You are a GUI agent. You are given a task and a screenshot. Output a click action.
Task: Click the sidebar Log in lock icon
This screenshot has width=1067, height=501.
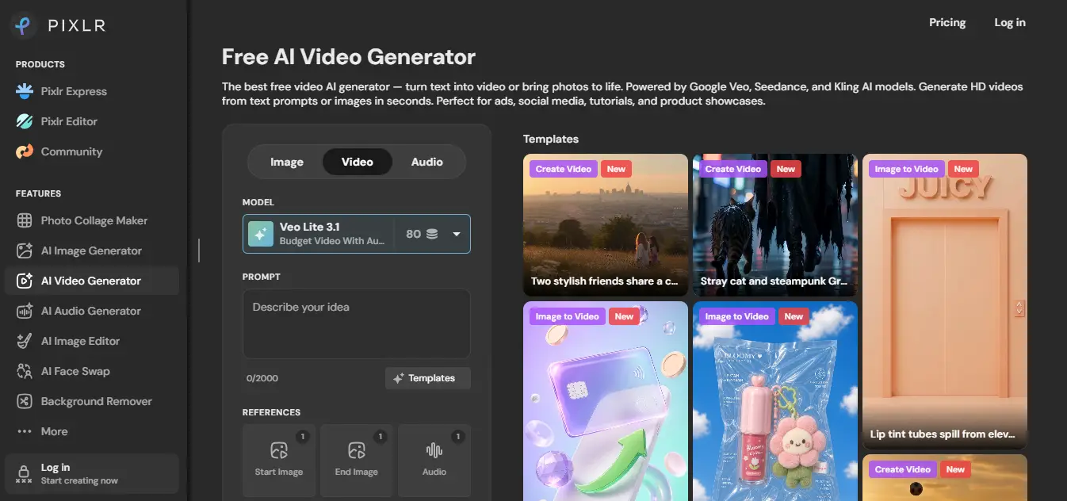click(x=24, y=473)
